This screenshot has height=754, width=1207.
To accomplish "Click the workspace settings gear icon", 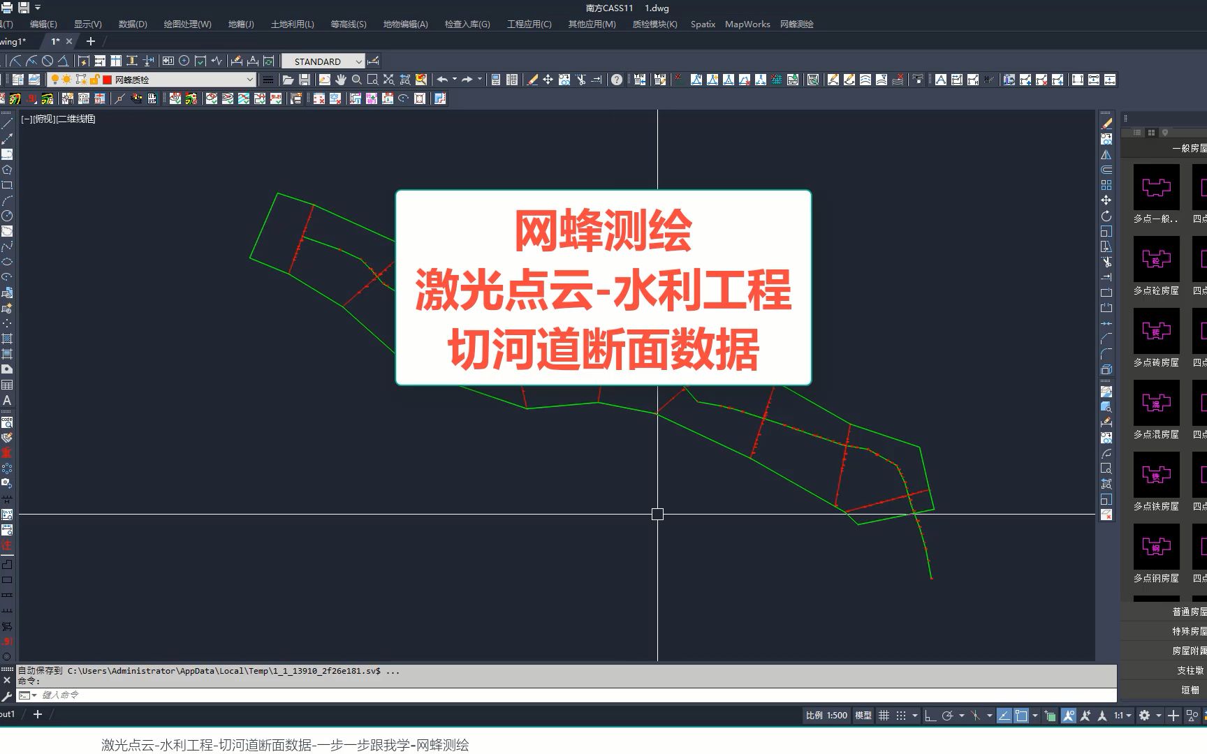I will [1144, 715].
